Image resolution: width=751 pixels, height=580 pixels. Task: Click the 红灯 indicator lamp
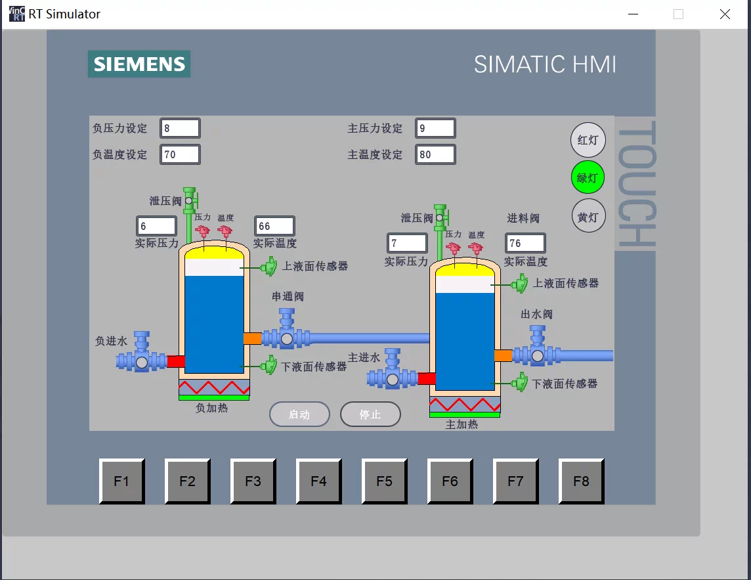(588, 140)
